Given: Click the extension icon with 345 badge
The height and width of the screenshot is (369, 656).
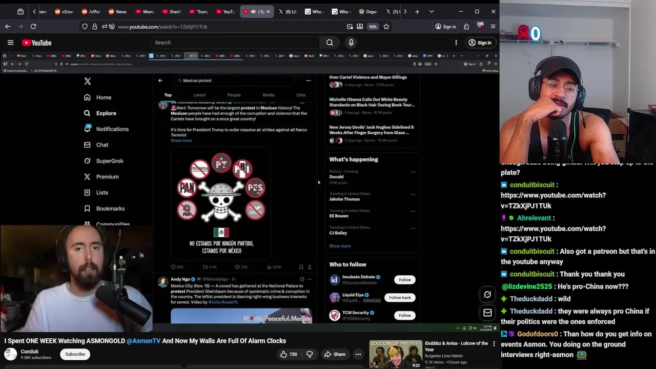Looking at the screenshot, I should click(480, 26).
